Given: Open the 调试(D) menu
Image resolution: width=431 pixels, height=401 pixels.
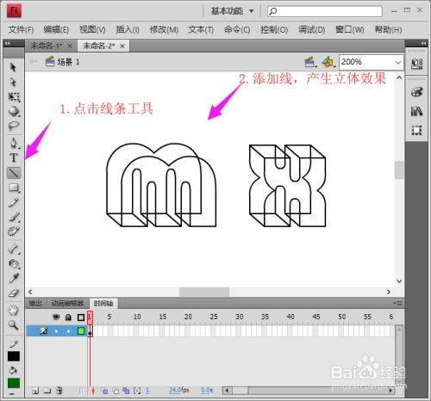Looking at the screenshot, I should pyautogui.click(x=311, y=30).
